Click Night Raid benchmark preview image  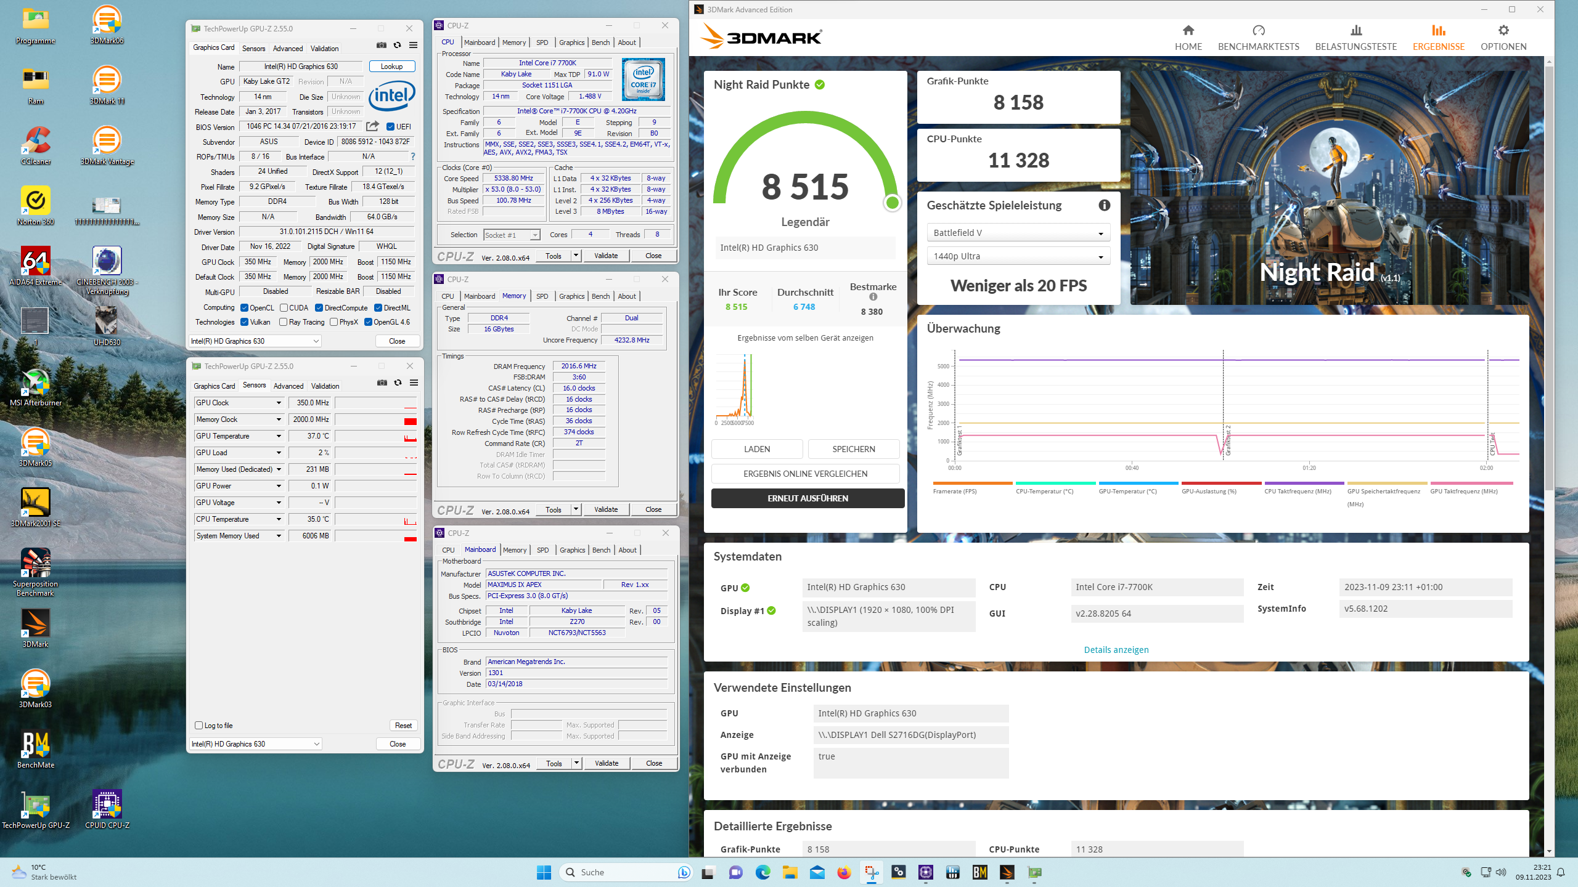[x=1329, y=187]
